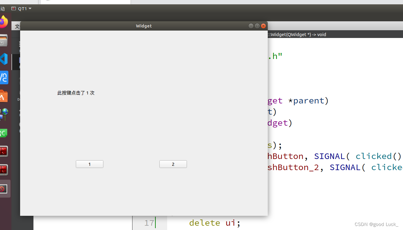
Task: Open the QT1 application menu dropdown
Action: 22,9
